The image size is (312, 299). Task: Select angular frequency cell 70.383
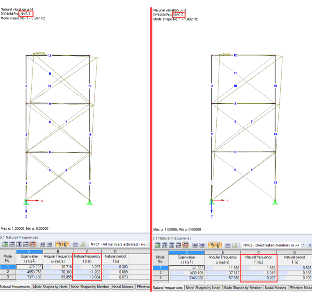58,272
